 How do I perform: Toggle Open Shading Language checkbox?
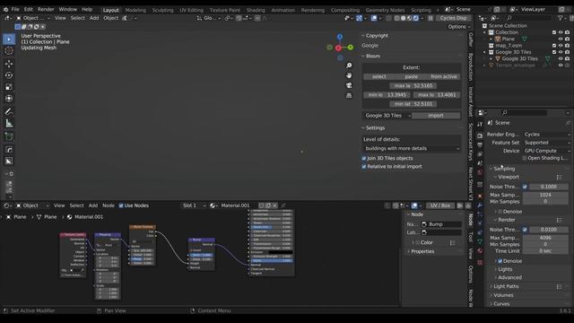pos(525,158)
